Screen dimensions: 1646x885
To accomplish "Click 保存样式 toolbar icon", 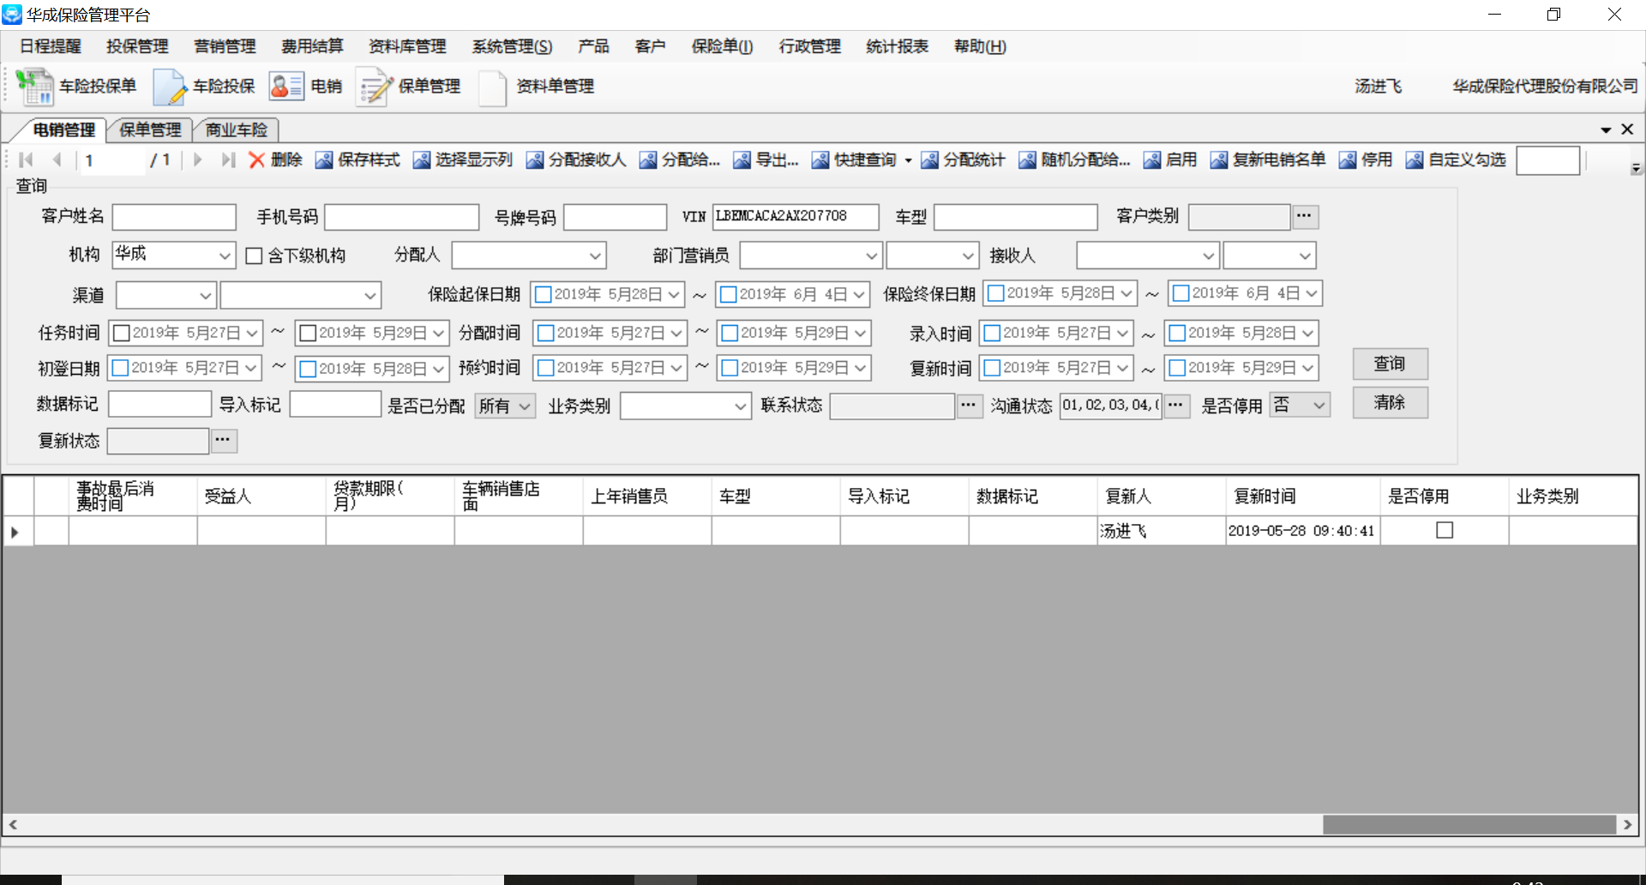I will (x=324, y=160).
